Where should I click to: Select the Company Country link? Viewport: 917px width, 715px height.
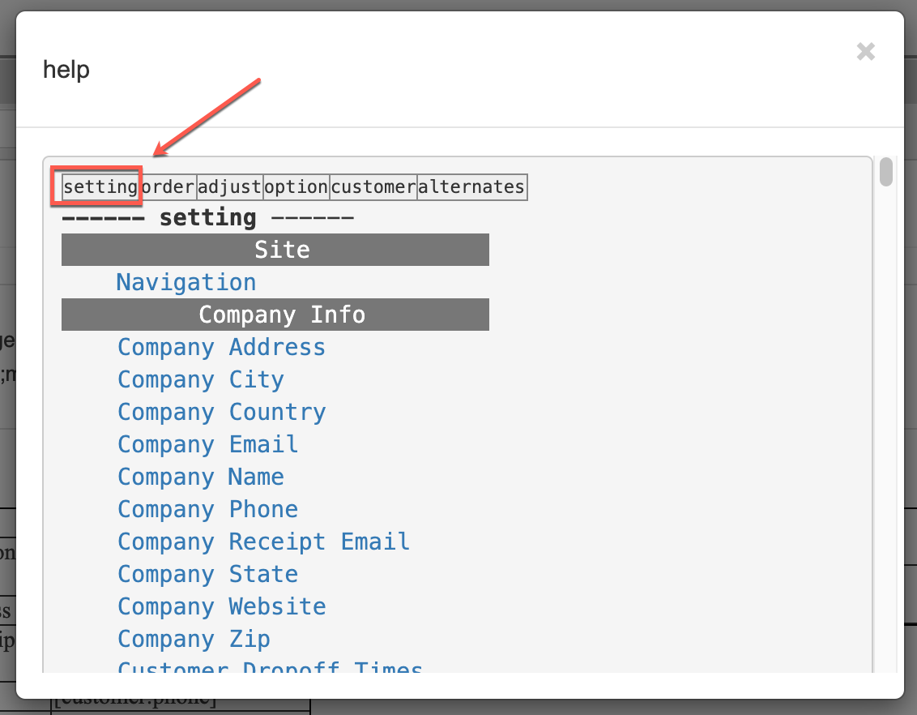221,413
